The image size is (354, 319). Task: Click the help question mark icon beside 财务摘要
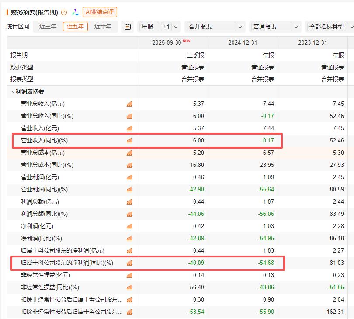64,13
